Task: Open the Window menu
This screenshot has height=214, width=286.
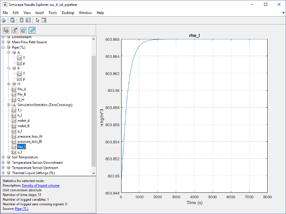Action: 85,13
